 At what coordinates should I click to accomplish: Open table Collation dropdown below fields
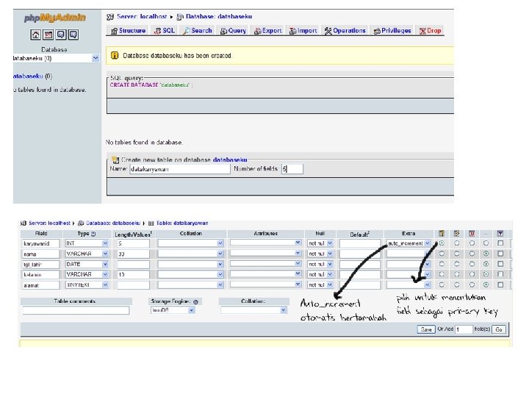click(x=253, y=310)
